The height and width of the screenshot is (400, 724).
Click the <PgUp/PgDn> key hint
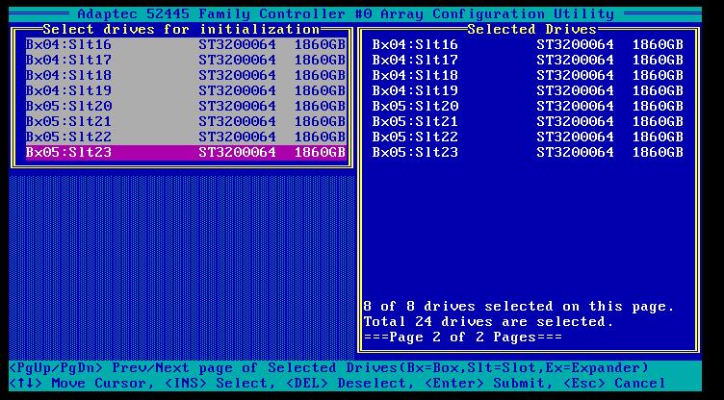[x=56, y=368]
